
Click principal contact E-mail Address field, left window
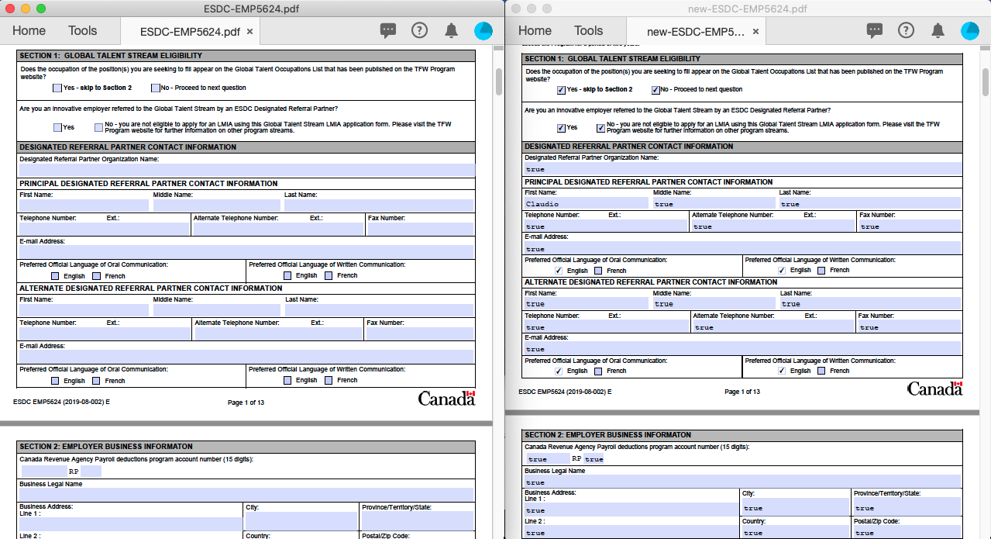pyautogui.click(x=246, y=251)
